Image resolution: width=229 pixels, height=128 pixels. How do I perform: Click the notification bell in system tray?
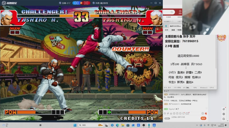tap(226, 125)
